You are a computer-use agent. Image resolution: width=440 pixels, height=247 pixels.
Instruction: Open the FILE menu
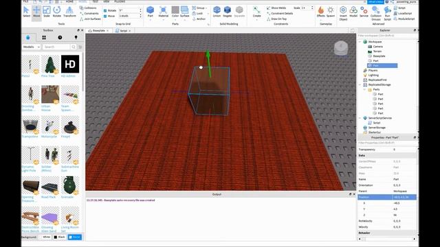tap(26, 1)
